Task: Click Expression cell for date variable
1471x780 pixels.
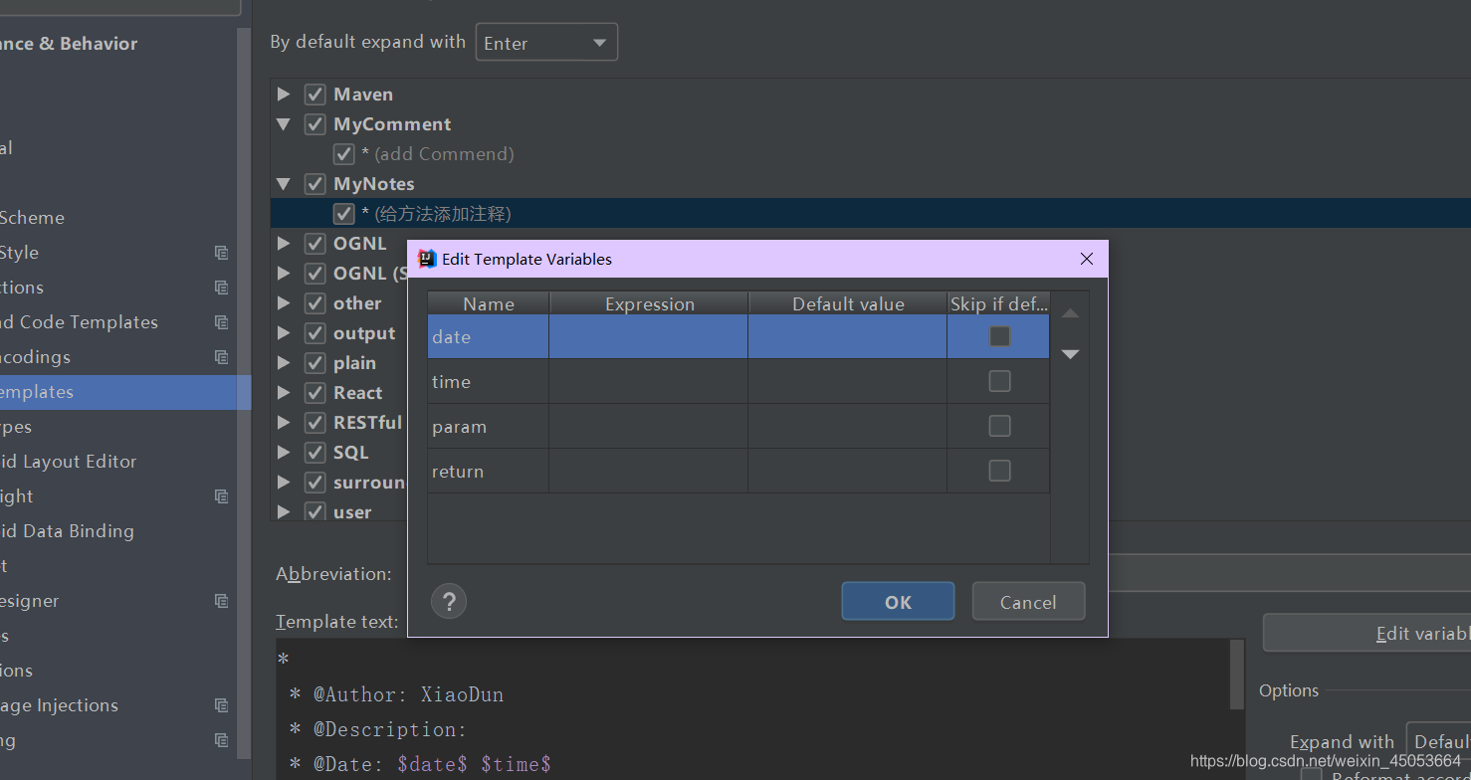Action: [649, 336]
